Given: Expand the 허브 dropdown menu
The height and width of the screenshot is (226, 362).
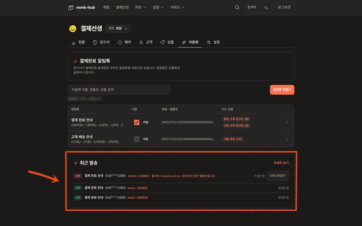Looking at the screenshot, I should click(141, 7).
